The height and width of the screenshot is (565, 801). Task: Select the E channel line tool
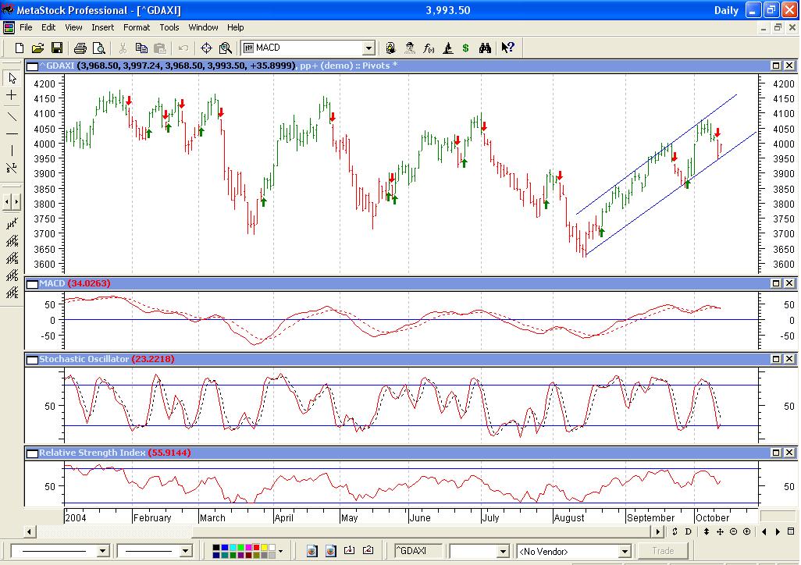click(x=12, y=293)
